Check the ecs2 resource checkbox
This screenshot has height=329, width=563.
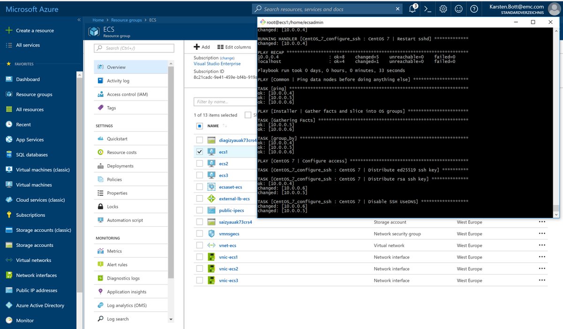199,163
